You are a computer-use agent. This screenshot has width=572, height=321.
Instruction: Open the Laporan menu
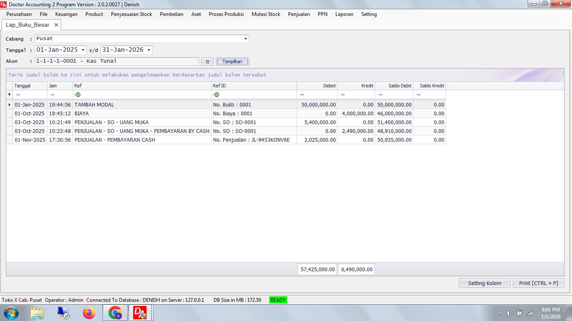point(344,14)
